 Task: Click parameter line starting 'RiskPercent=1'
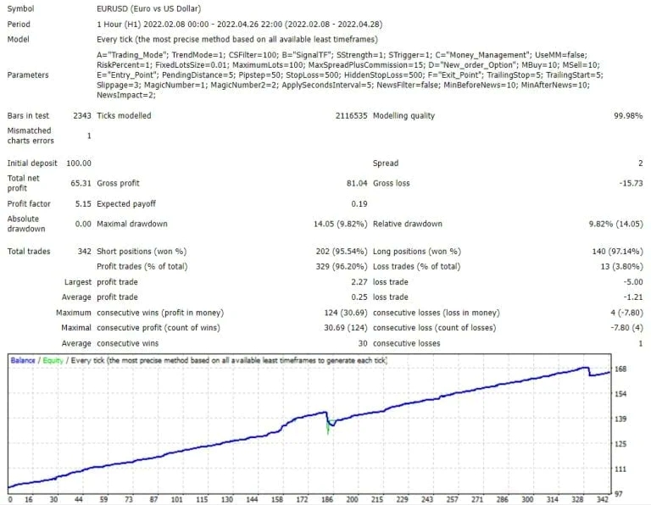[x=348, y=65]
